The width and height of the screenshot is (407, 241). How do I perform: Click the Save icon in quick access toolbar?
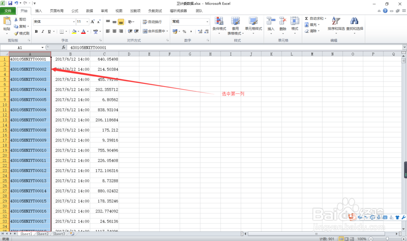tap(10, 3)
